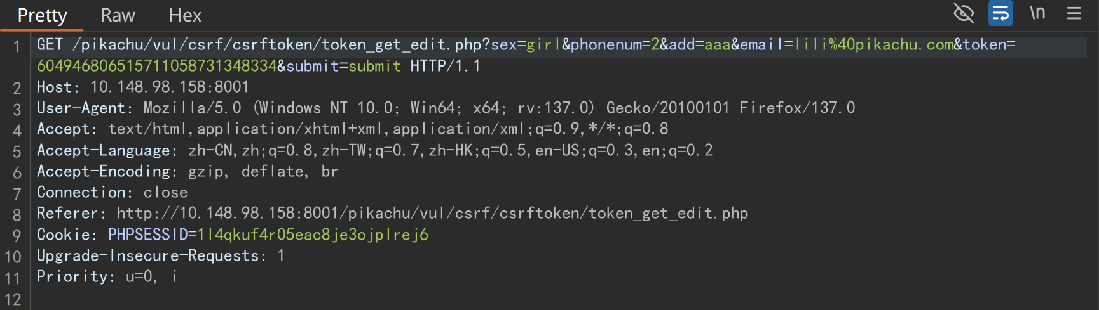Toggle the \n show newline characters button

click(x=1037, y=13)
